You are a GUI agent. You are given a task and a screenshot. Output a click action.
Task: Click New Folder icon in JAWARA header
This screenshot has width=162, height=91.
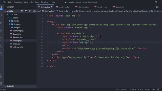coord(26,11)
